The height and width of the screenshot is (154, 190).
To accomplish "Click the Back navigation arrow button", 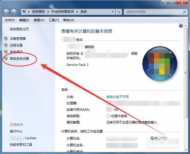I will coord(6,12).
